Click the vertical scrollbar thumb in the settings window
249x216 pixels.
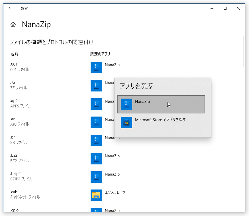tap(244, 51)
